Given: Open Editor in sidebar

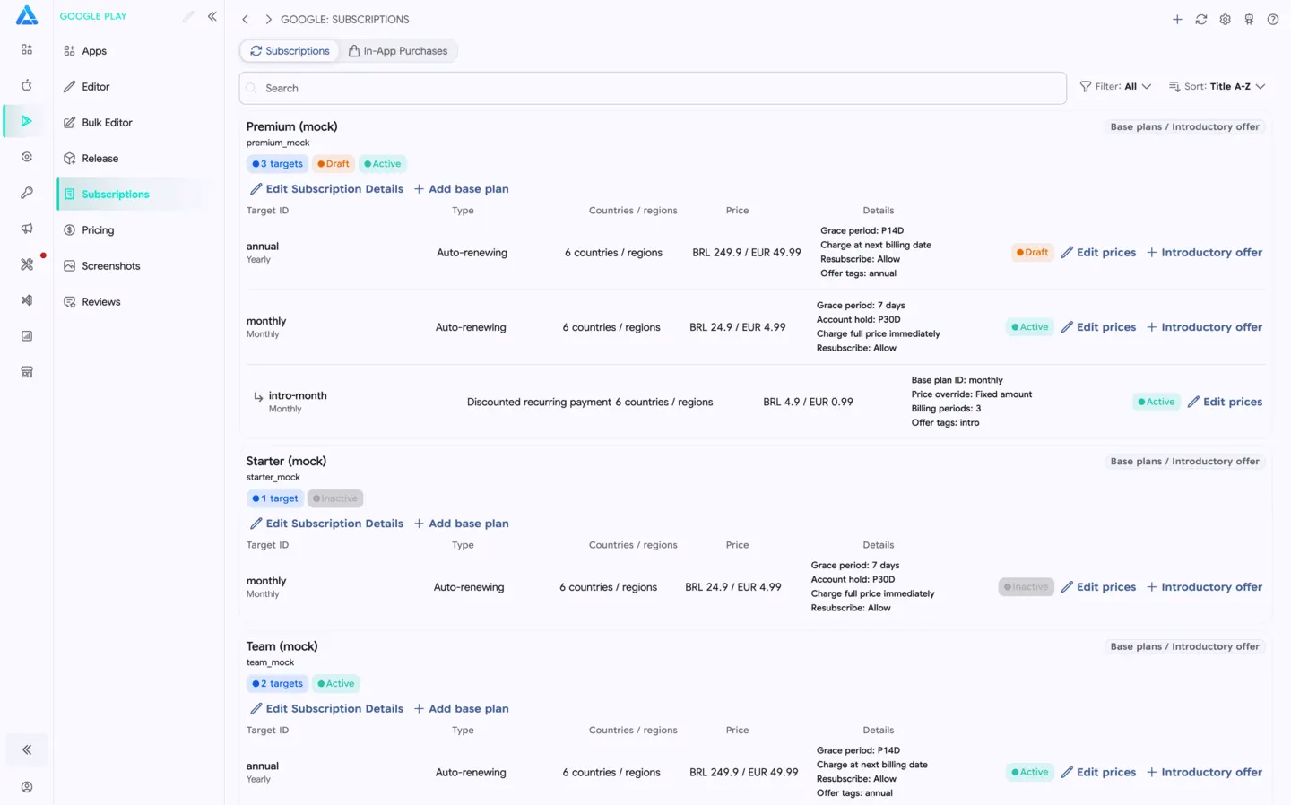Looking at the screenshot, I should (x=136, y=87).
